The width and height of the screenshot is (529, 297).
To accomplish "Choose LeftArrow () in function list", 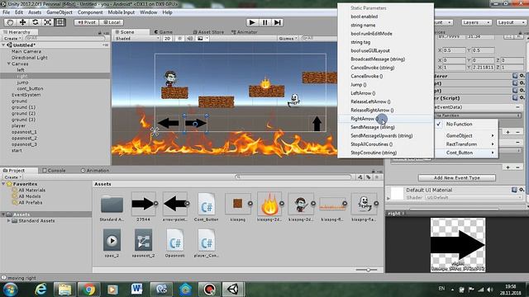I will click(x=385, y=93).
